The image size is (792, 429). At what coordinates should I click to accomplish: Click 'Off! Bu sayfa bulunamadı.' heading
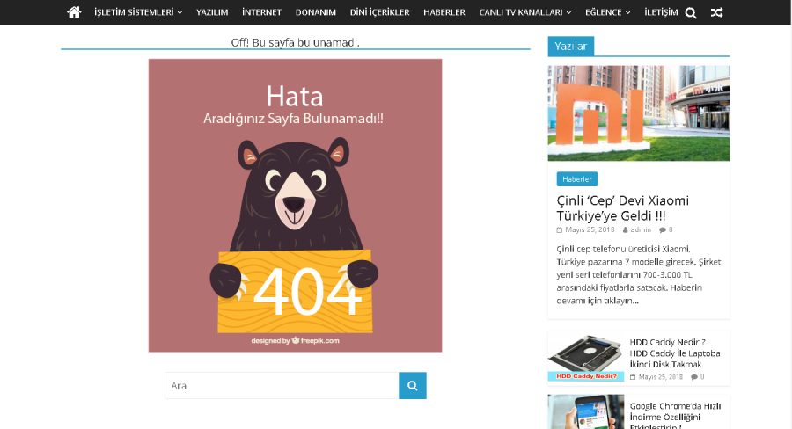[x=296, y=43]
